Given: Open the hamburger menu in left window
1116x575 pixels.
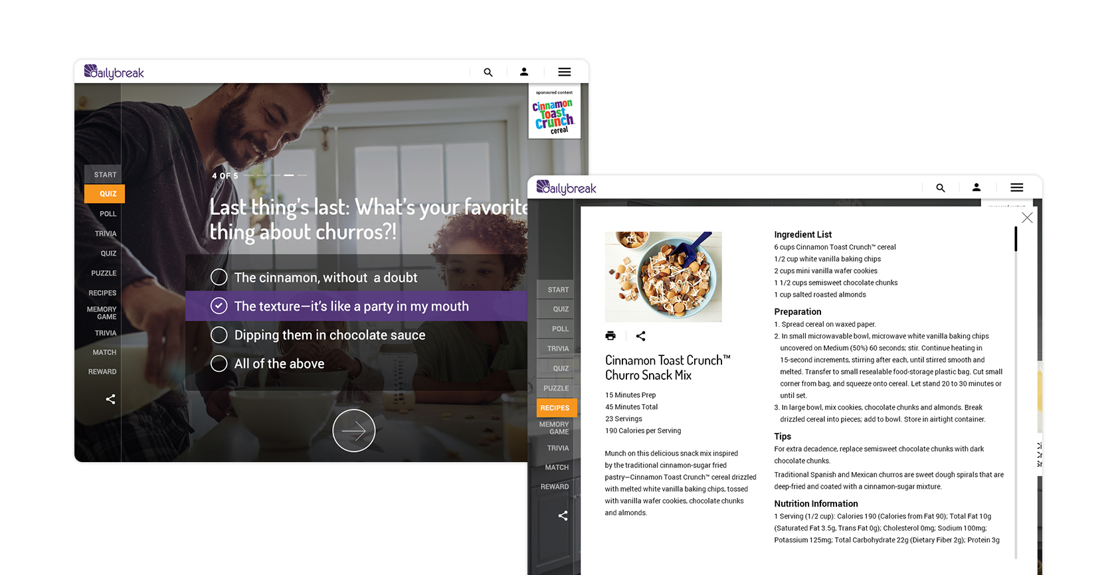Looking at the screenshot, I should click(564, 72).
